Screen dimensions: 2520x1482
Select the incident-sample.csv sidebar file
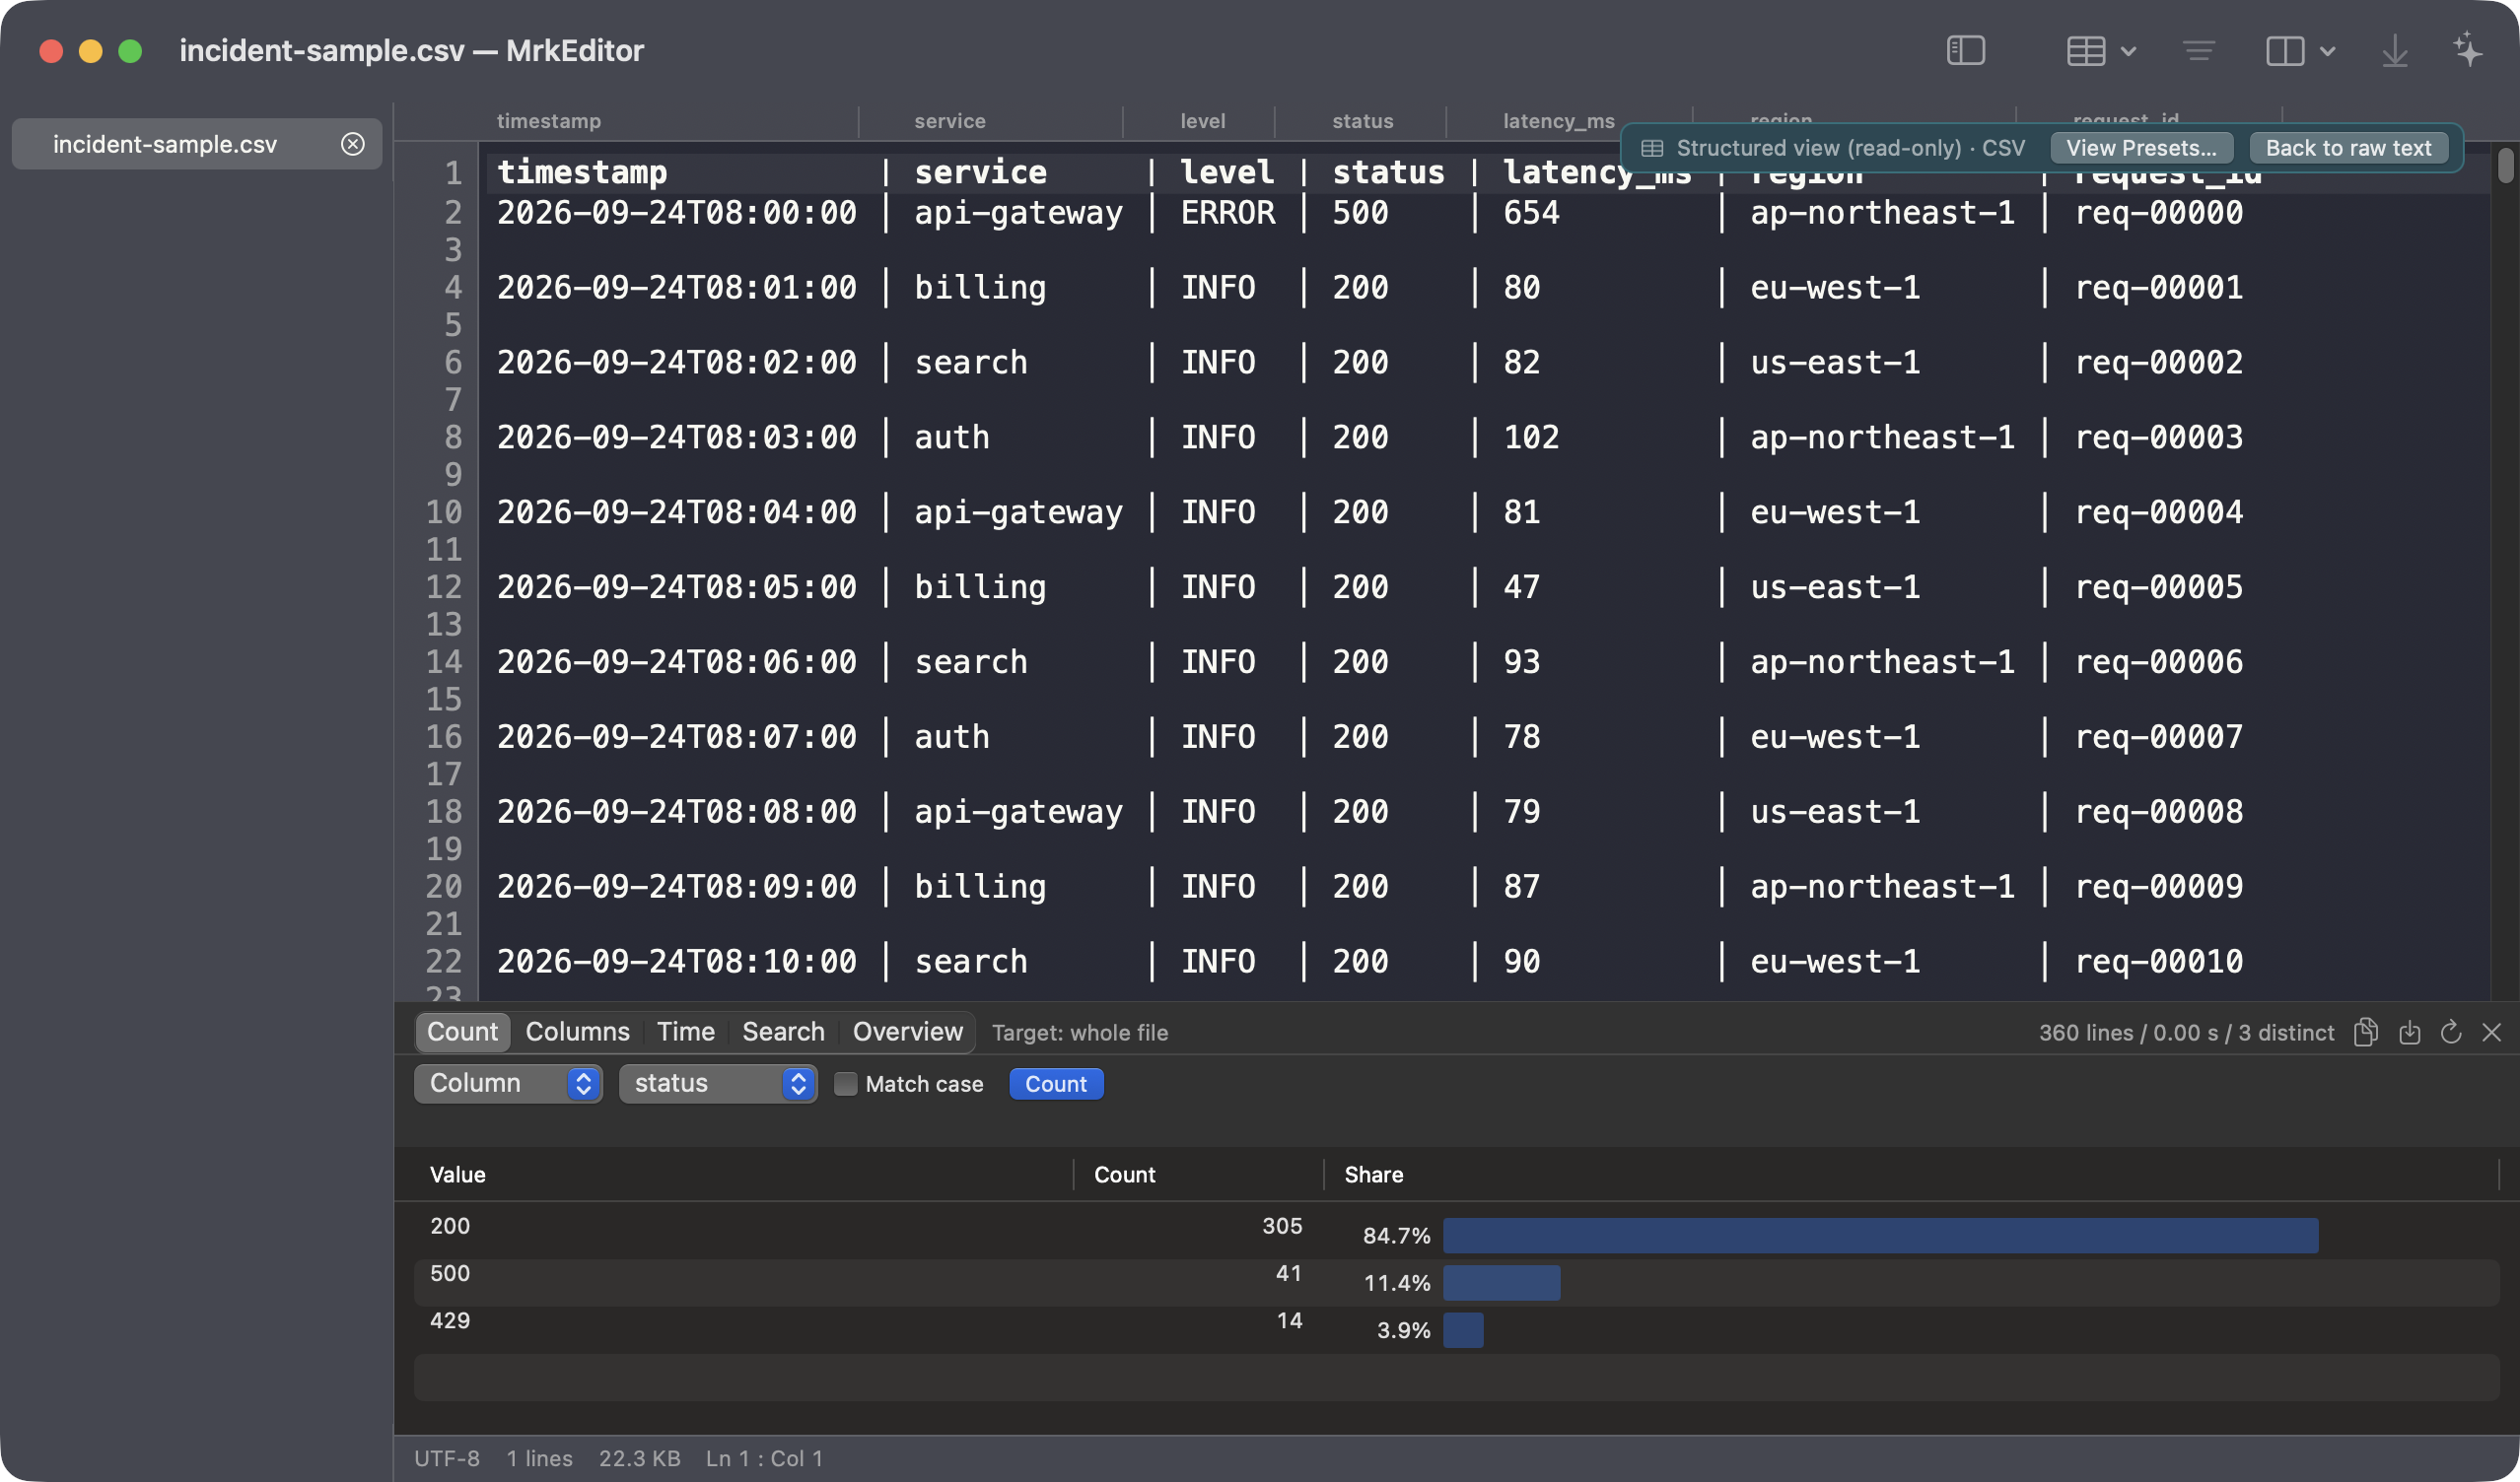point(197,144)
